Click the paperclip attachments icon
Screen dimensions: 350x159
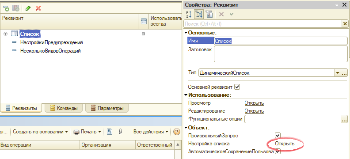(x=120, y=132)
